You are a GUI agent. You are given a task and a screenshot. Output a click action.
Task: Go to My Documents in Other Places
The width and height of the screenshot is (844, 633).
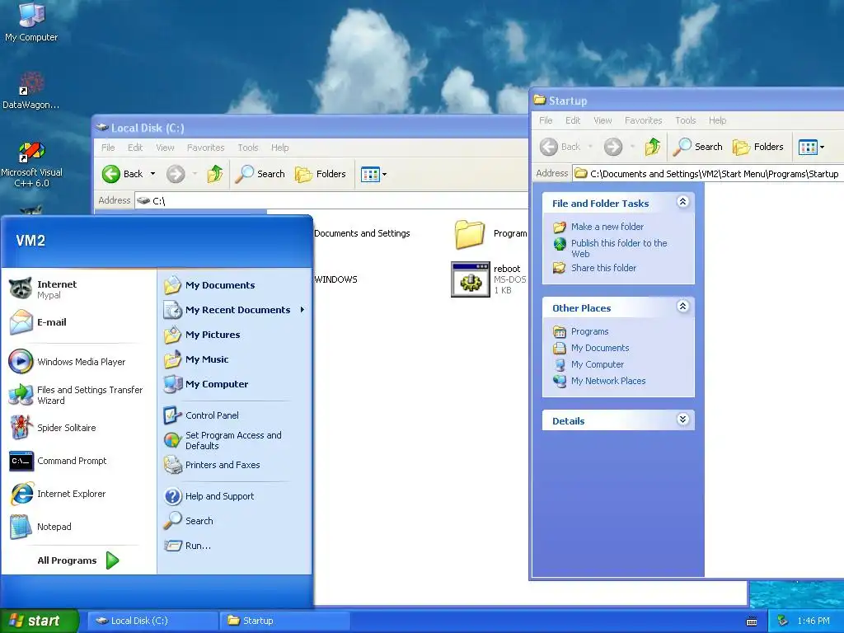coord(600,348)
